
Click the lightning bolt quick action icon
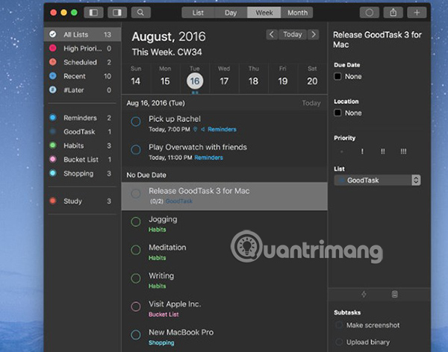(x=364, y=295)
